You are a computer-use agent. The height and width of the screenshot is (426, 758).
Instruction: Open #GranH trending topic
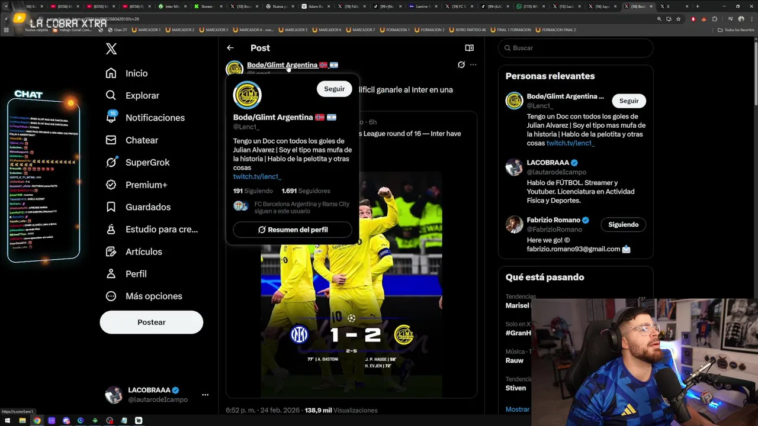(x=518, y=333)
